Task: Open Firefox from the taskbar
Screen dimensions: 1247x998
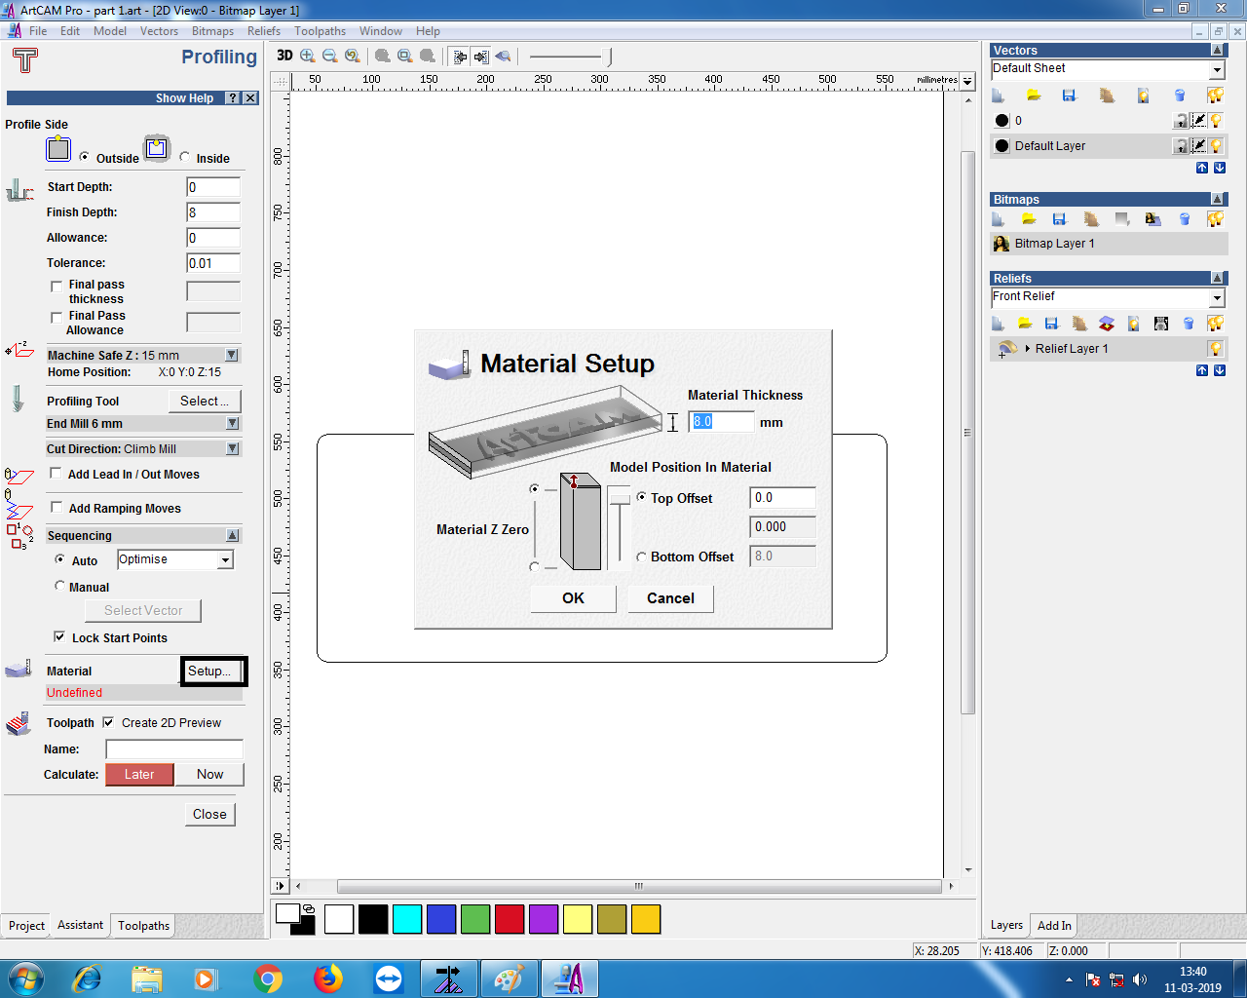Action: 328,978
